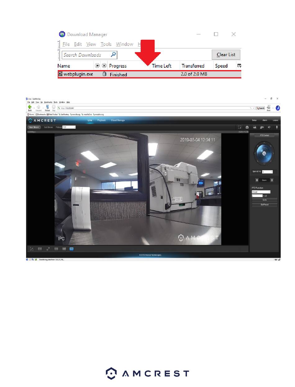295x387 pixels.
Task: Select the webplugin.exe download row
Action: click(149, 74)
